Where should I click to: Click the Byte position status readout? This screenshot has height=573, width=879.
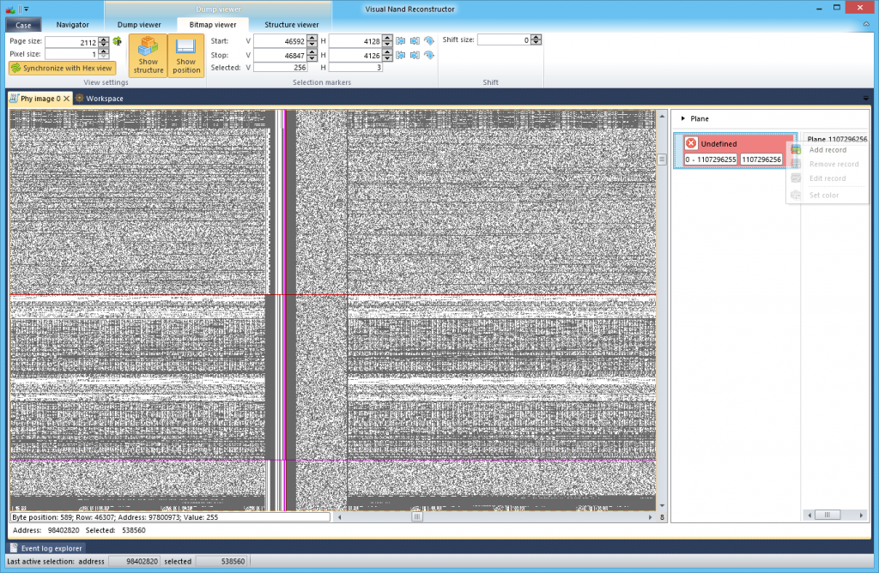click(171, 517)
